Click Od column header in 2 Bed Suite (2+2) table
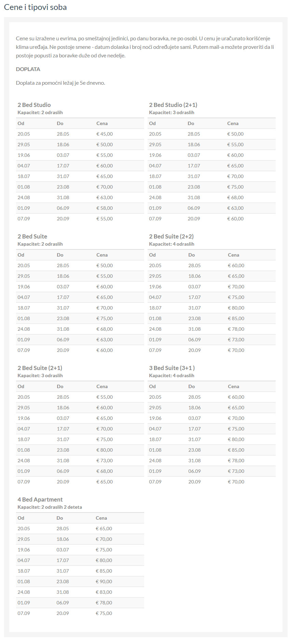The image size is (290, 643). click(152, 255)
